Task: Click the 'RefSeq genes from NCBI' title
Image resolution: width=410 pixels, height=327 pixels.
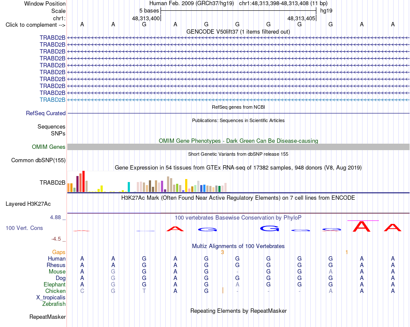Action: pos(238,107)
